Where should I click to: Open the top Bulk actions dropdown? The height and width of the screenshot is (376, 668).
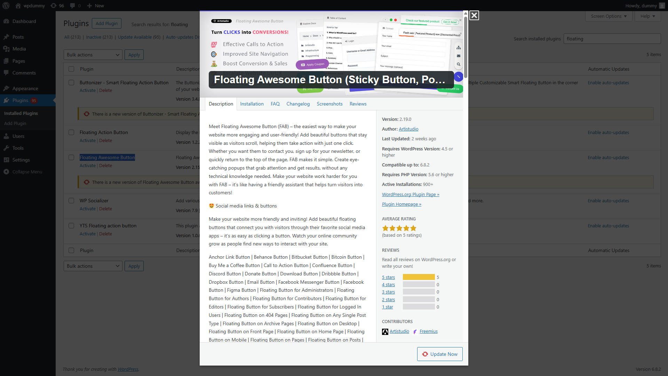[93, 55]
